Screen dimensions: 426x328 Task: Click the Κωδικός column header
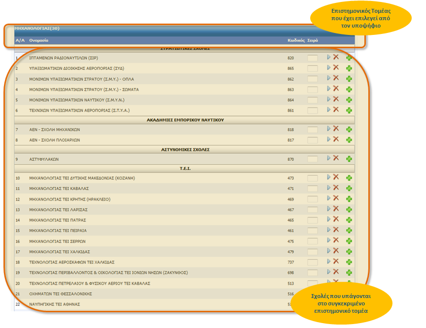(296, 40)
